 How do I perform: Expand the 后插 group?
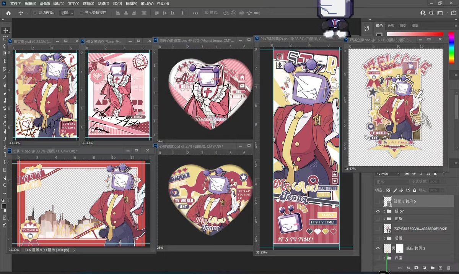click(x=384, y=238)
